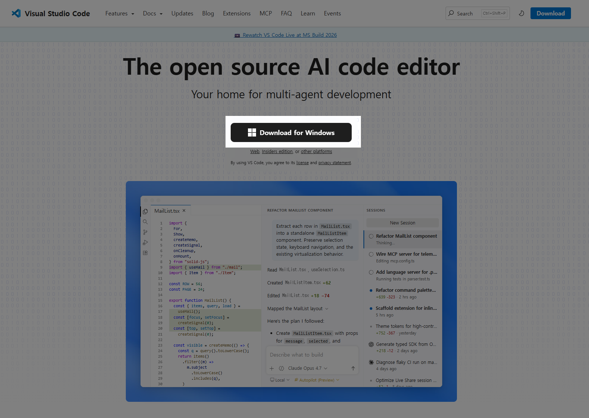This screenshot has width=589, height=418.
Task: Click the Download for Windows button
Action: [x=291, y=132]
